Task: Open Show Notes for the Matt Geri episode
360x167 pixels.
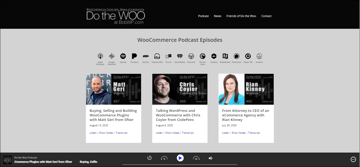Action: 106,133
